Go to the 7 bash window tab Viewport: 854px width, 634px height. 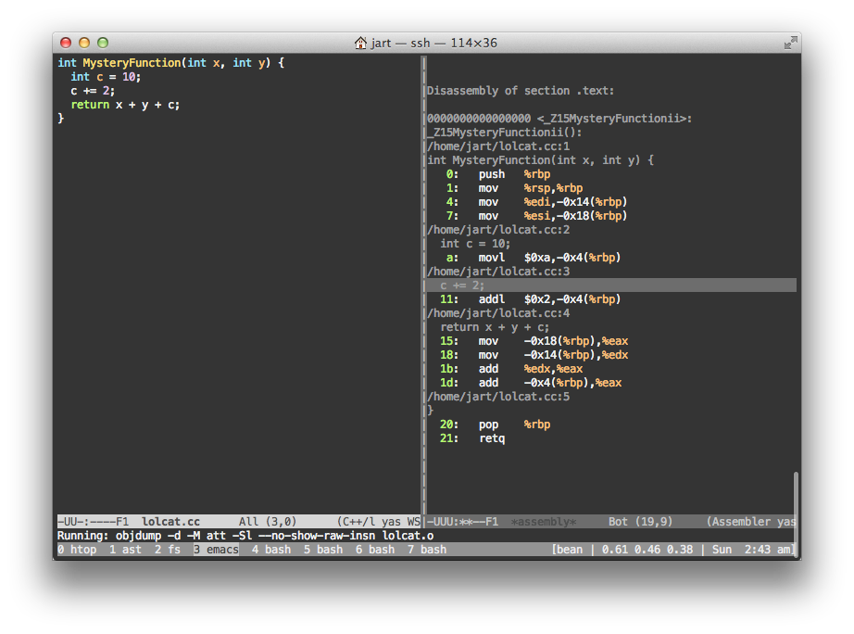[426, 550]
